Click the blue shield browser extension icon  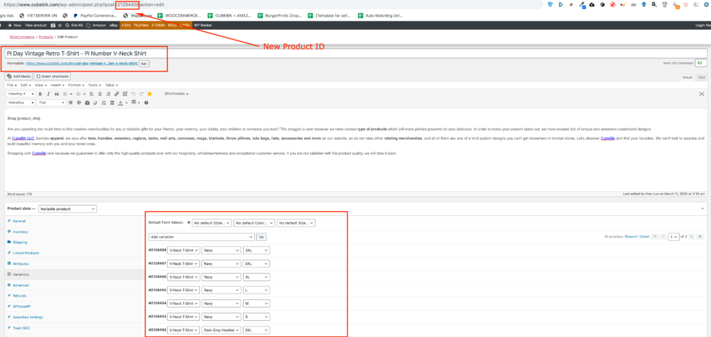point(551,5)
